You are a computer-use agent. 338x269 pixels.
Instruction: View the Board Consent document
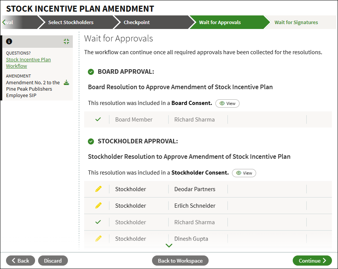[227, 103]
